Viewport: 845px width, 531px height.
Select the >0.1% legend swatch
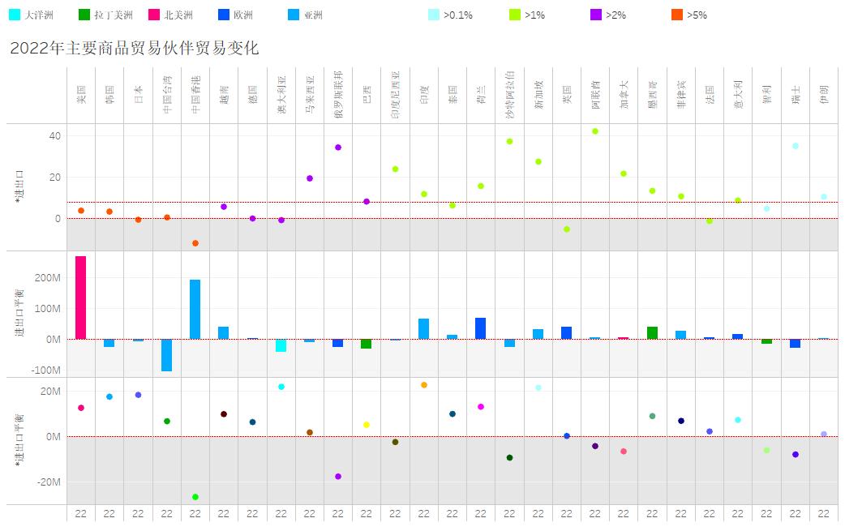(434, 15)
